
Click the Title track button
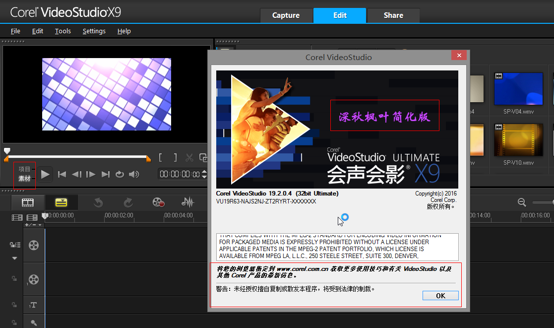(34, 305)
